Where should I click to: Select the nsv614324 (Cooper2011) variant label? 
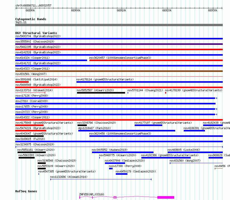33,58
